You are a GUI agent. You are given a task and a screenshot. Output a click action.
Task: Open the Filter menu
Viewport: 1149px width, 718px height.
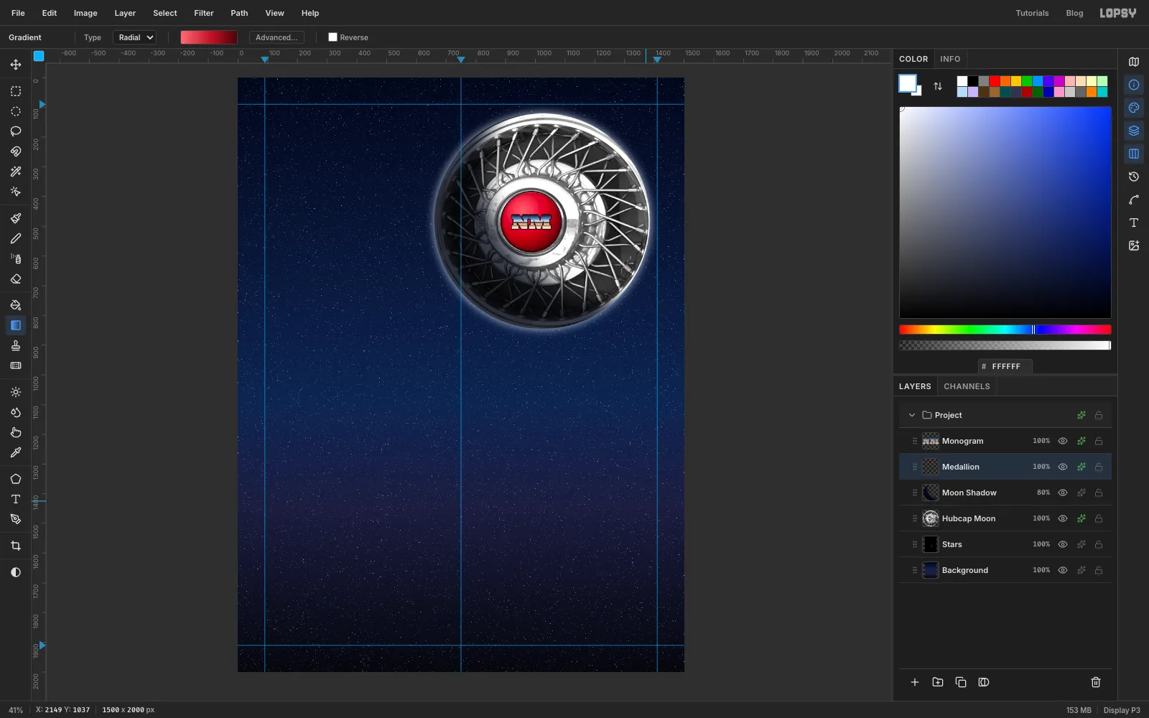(204, 13)
